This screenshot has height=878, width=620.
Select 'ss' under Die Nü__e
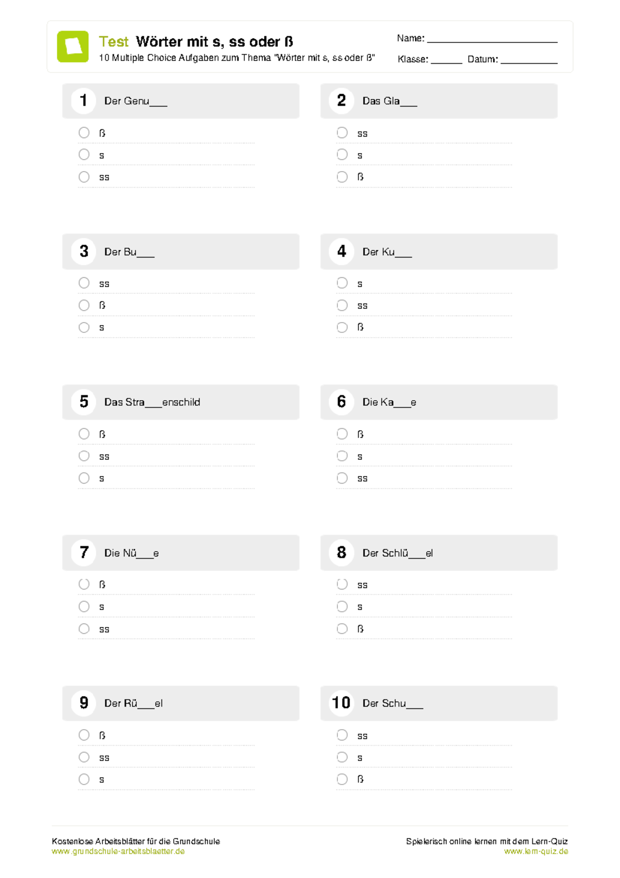(x=84, y=629)
